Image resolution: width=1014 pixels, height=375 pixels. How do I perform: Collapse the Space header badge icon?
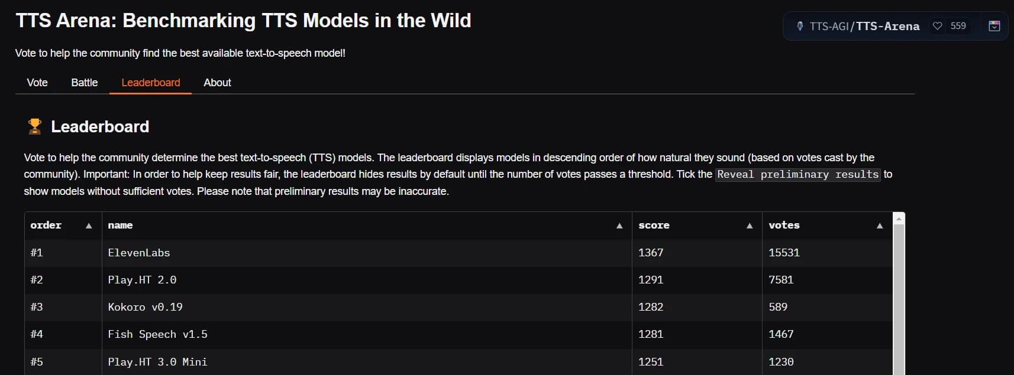[x=994, y=26]
